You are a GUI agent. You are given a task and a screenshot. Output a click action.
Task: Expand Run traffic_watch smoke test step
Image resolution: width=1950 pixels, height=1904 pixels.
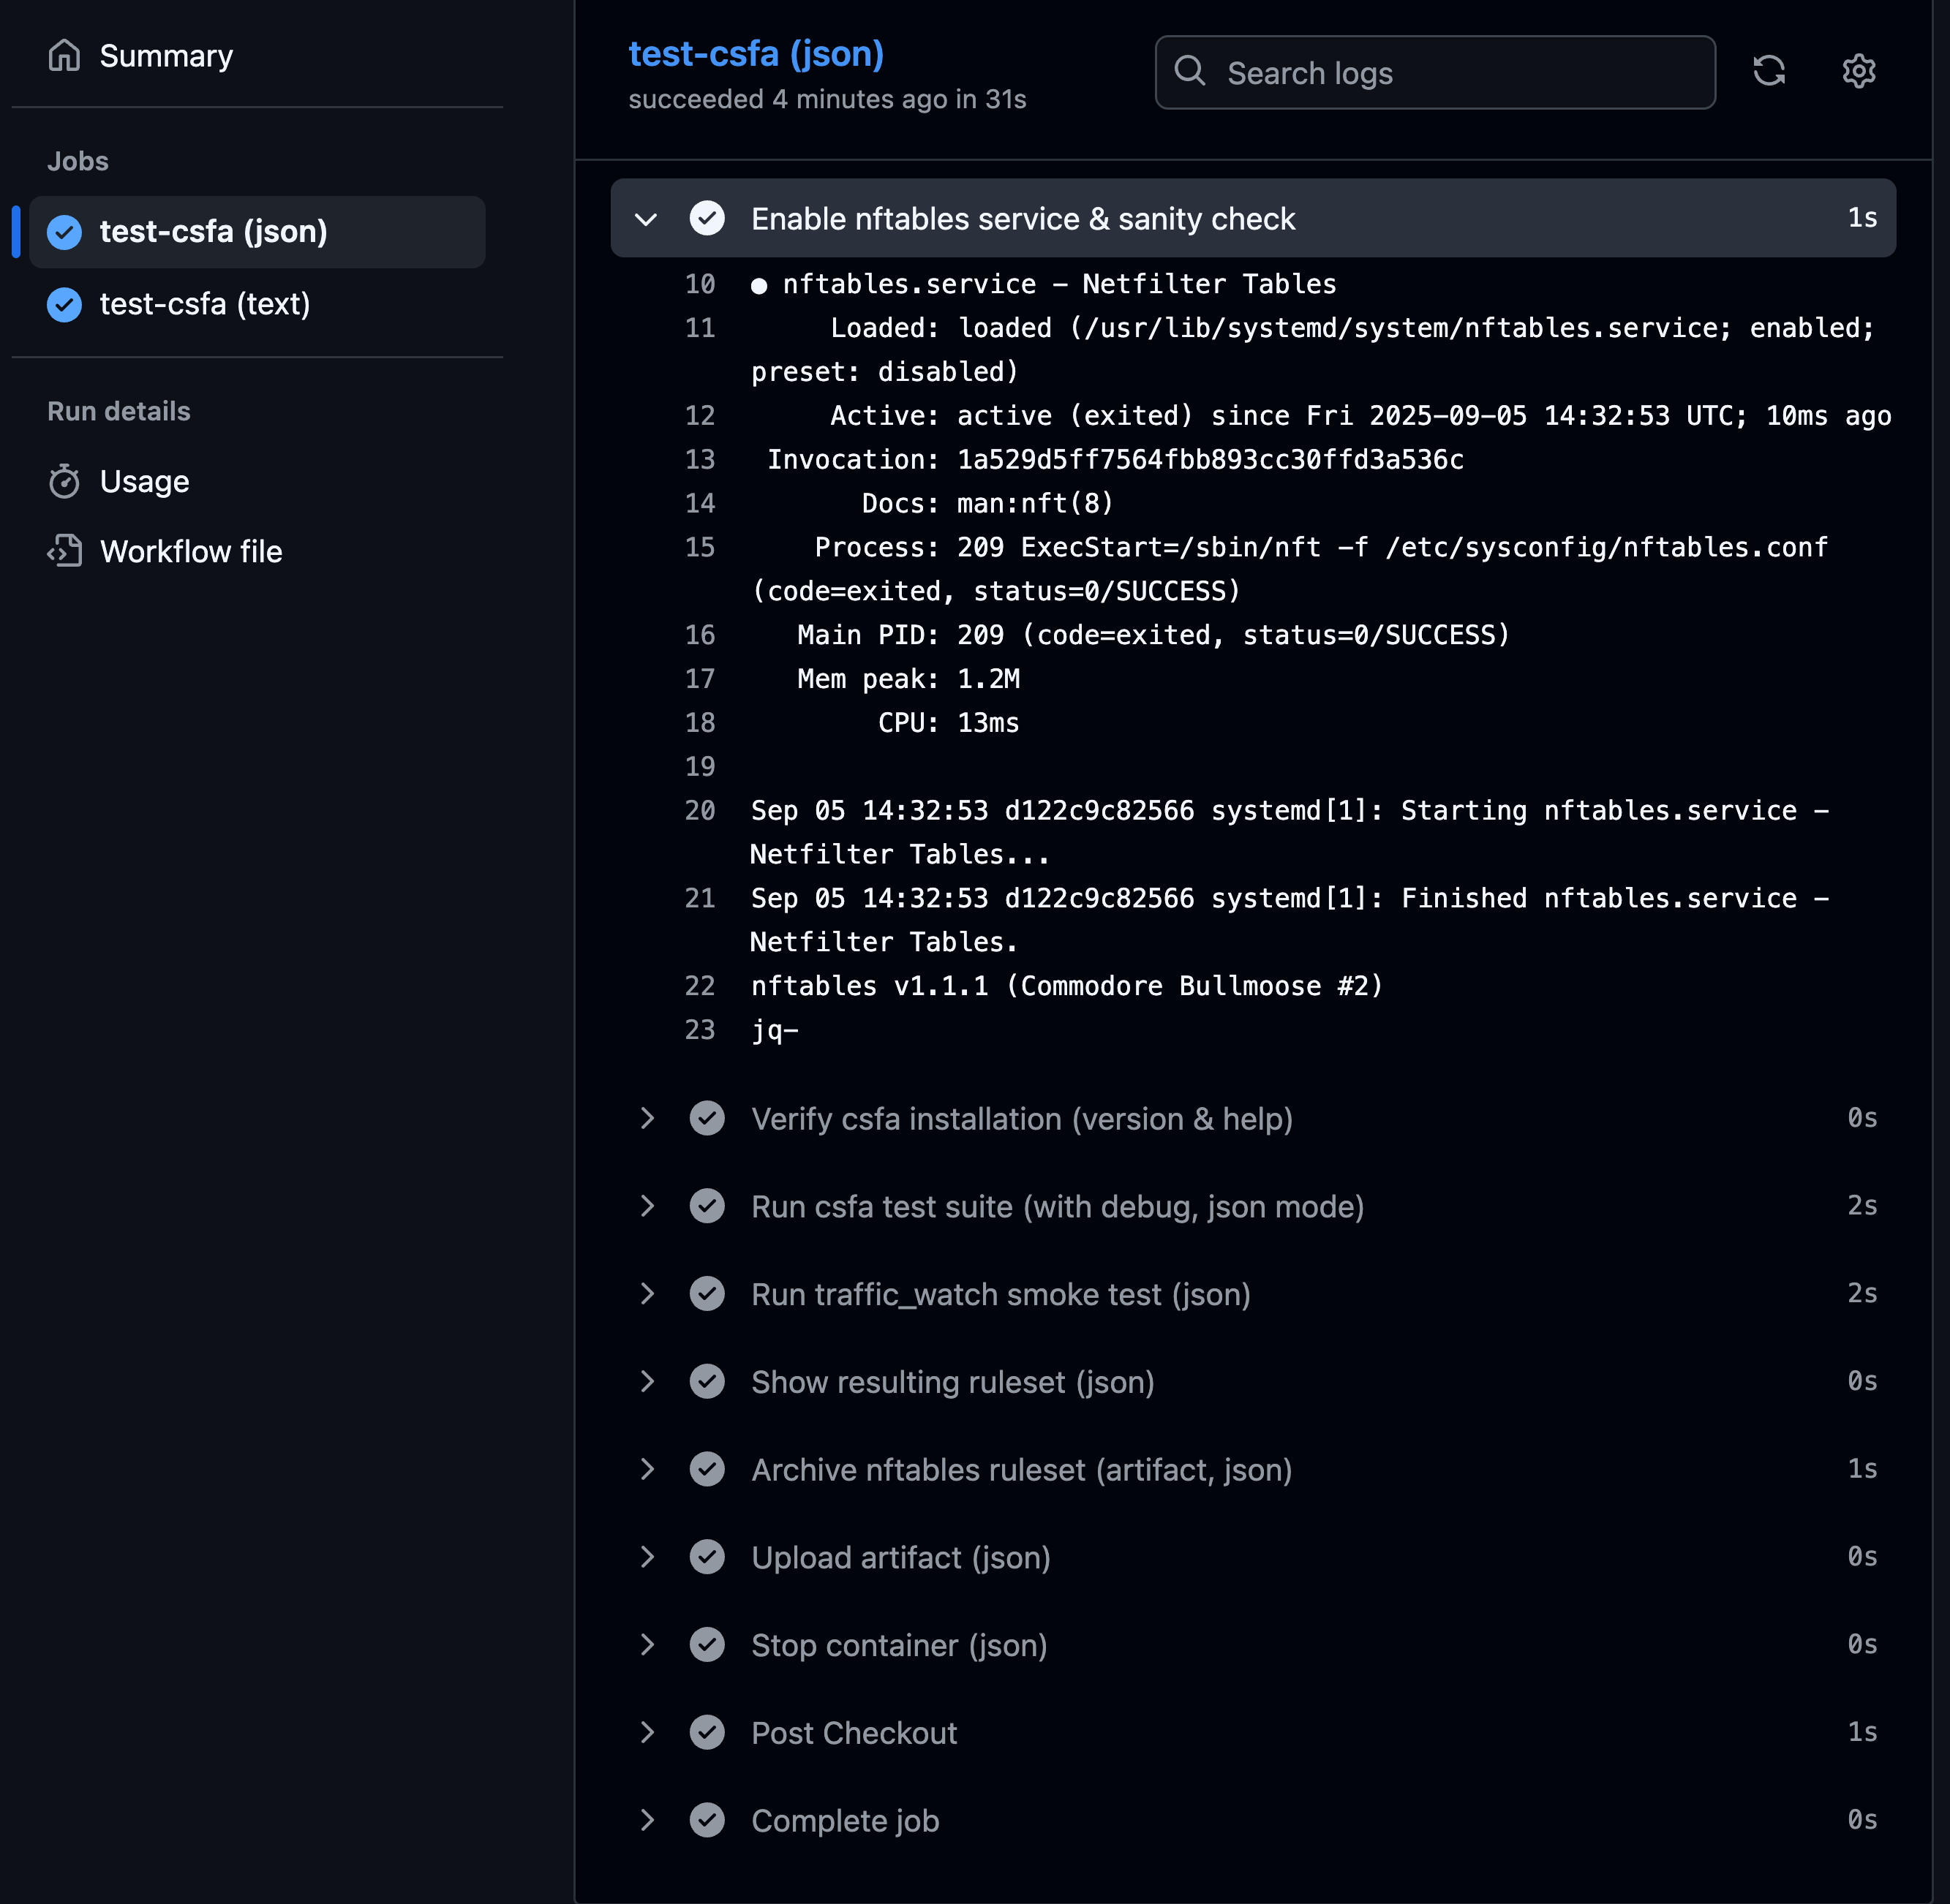pos(647,1295)
